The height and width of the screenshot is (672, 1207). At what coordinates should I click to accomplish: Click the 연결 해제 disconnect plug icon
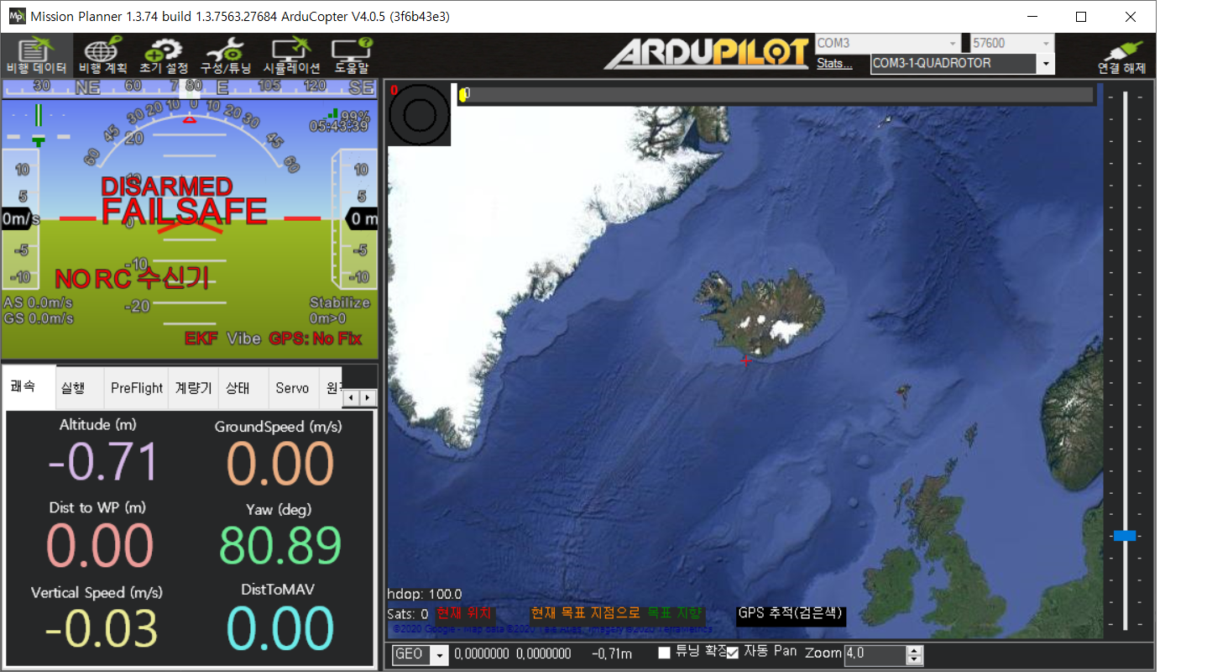(1121, 56)
